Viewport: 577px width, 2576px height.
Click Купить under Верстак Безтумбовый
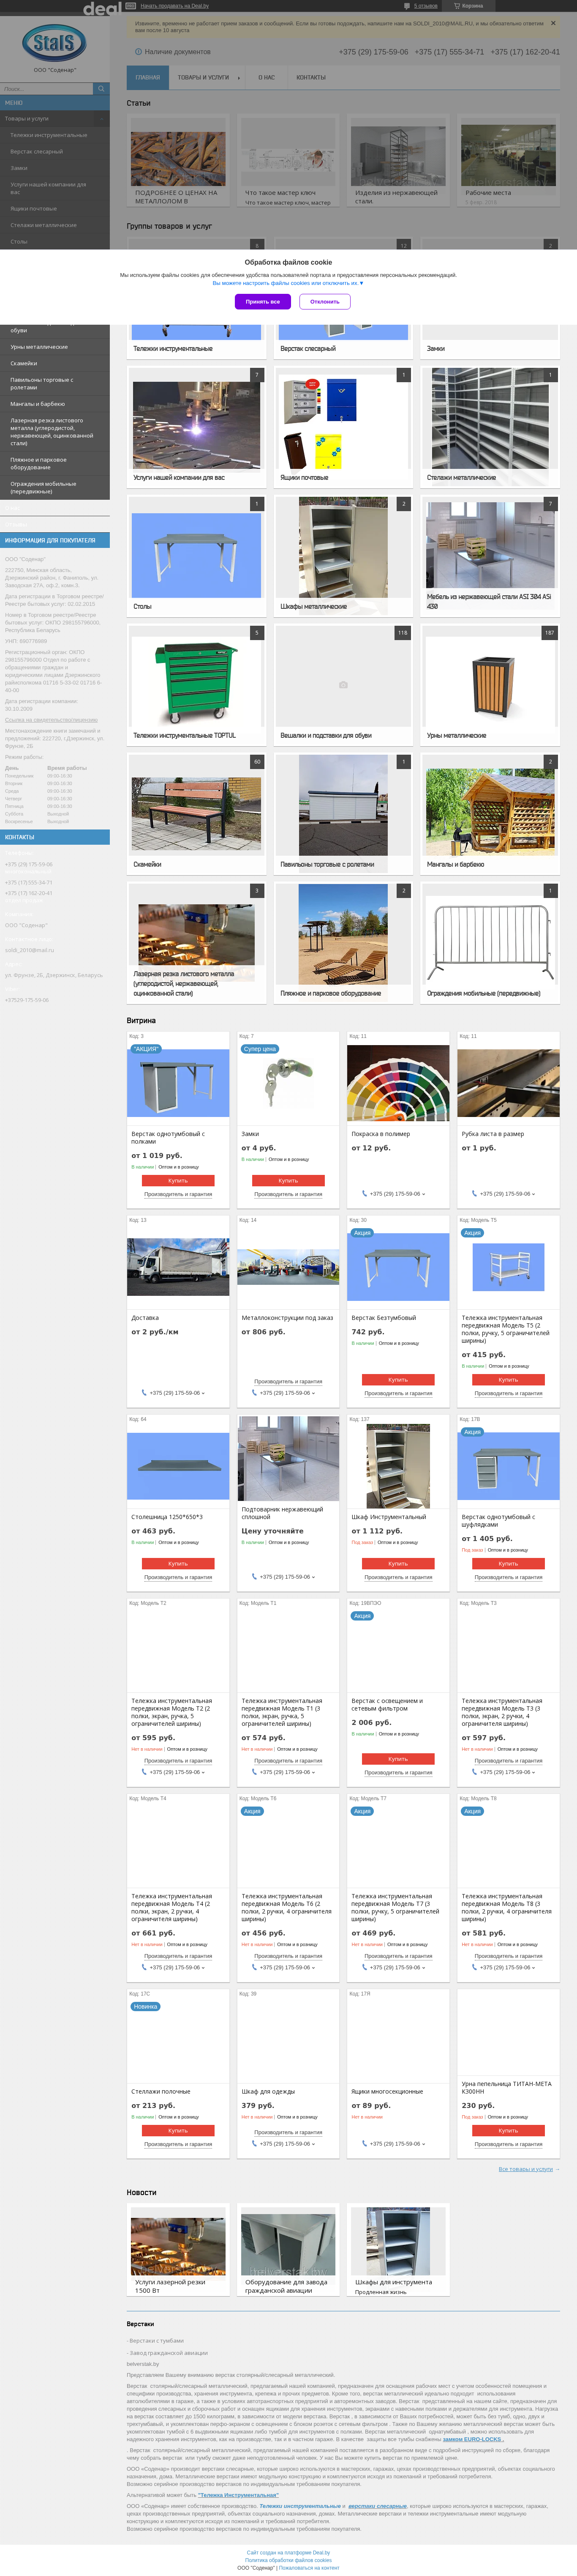(398, 1379)
